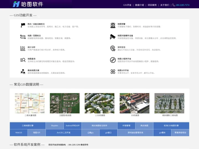Click the 3D仿真图 caption
The height and width of the screenshot is (149, 199).
point(135,115)
